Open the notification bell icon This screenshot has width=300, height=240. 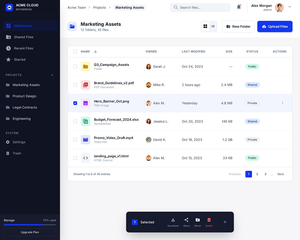pos(239,7)
